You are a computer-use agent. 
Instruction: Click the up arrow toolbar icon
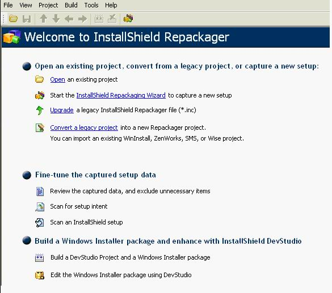43,19
